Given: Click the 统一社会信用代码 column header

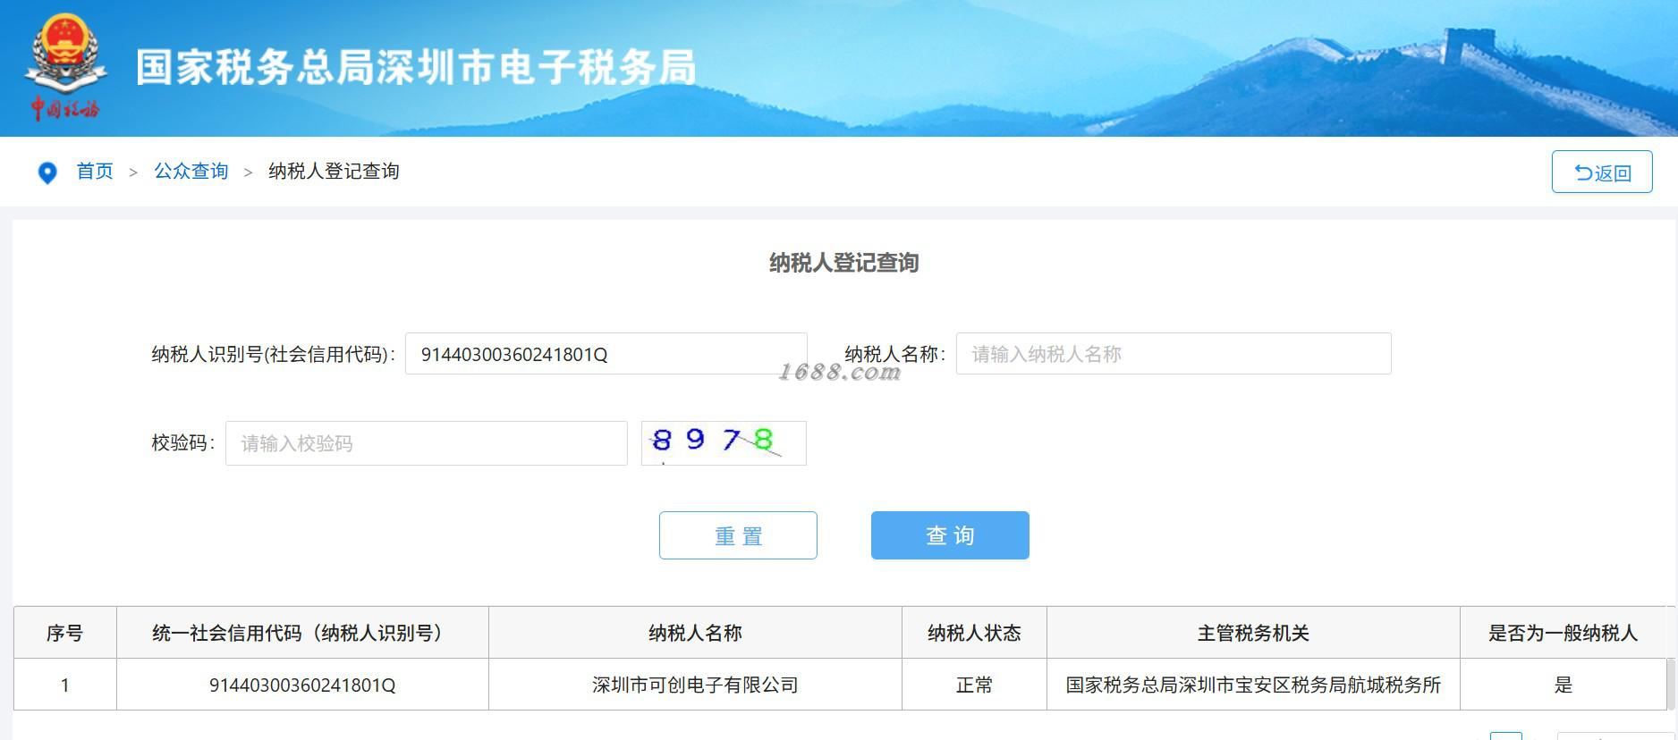Looking at the screenshot, I should pyautogui.click(x=302, y=633).
